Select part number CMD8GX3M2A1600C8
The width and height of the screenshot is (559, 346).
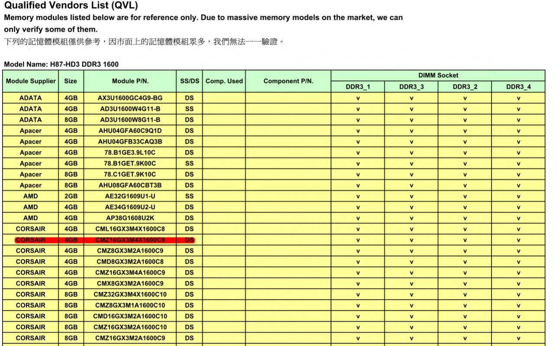point(130,262)
